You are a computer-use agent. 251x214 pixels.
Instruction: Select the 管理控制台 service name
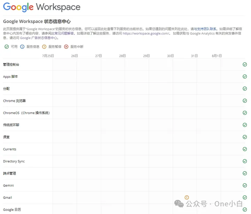(x=11, y=64)
